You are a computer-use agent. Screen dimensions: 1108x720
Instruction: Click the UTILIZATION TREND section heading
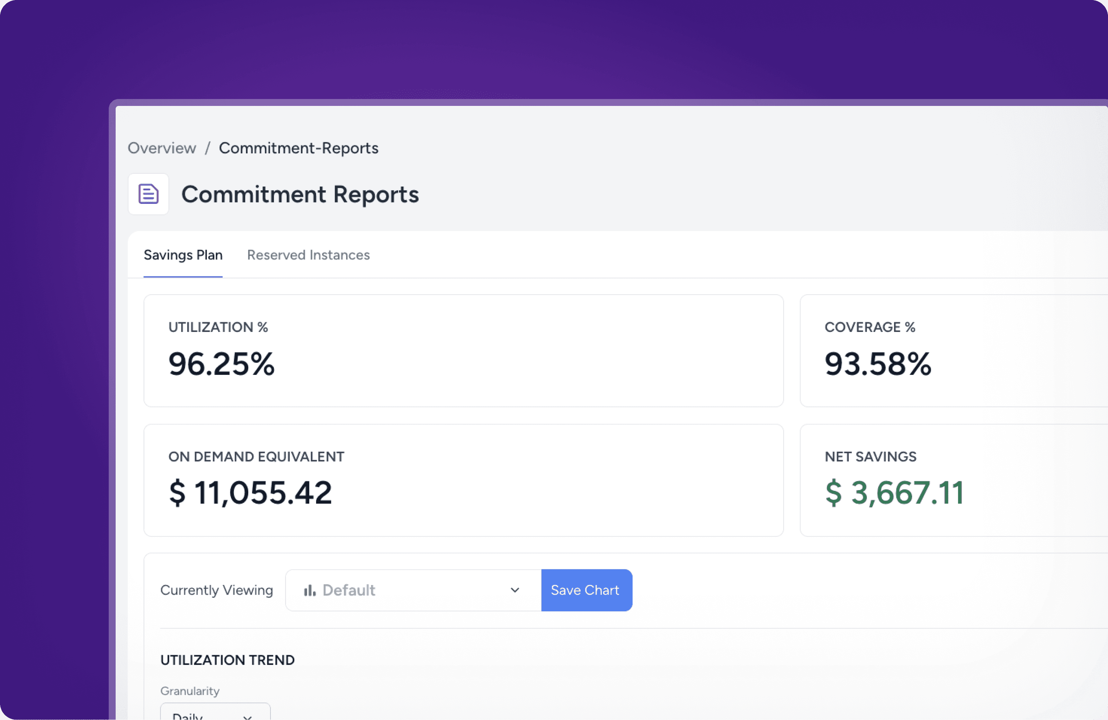click(x=227, y=660)
